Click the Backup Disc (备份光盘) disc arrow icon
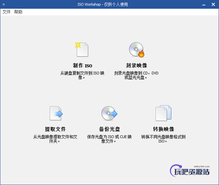 (109, 113)
